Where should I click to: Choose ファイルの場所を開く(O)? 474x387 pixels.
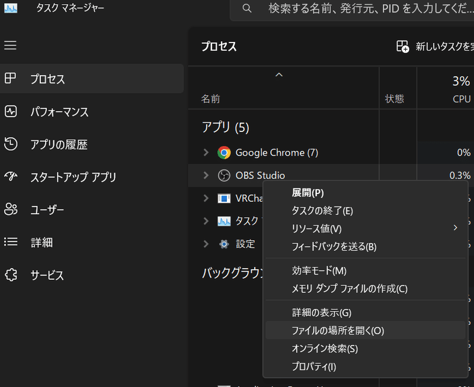tap(365, 331)
